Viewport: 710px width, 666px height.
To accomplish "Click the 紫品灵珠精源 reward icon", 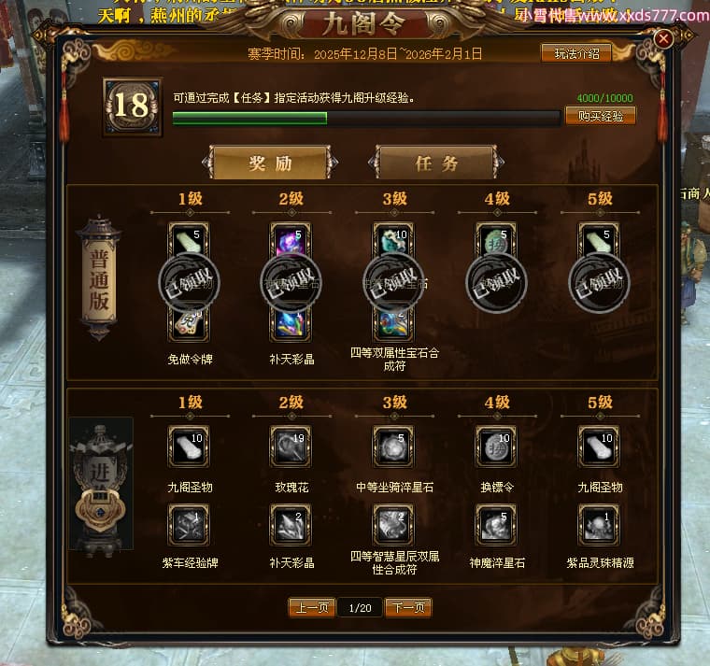I will [599, 525].
